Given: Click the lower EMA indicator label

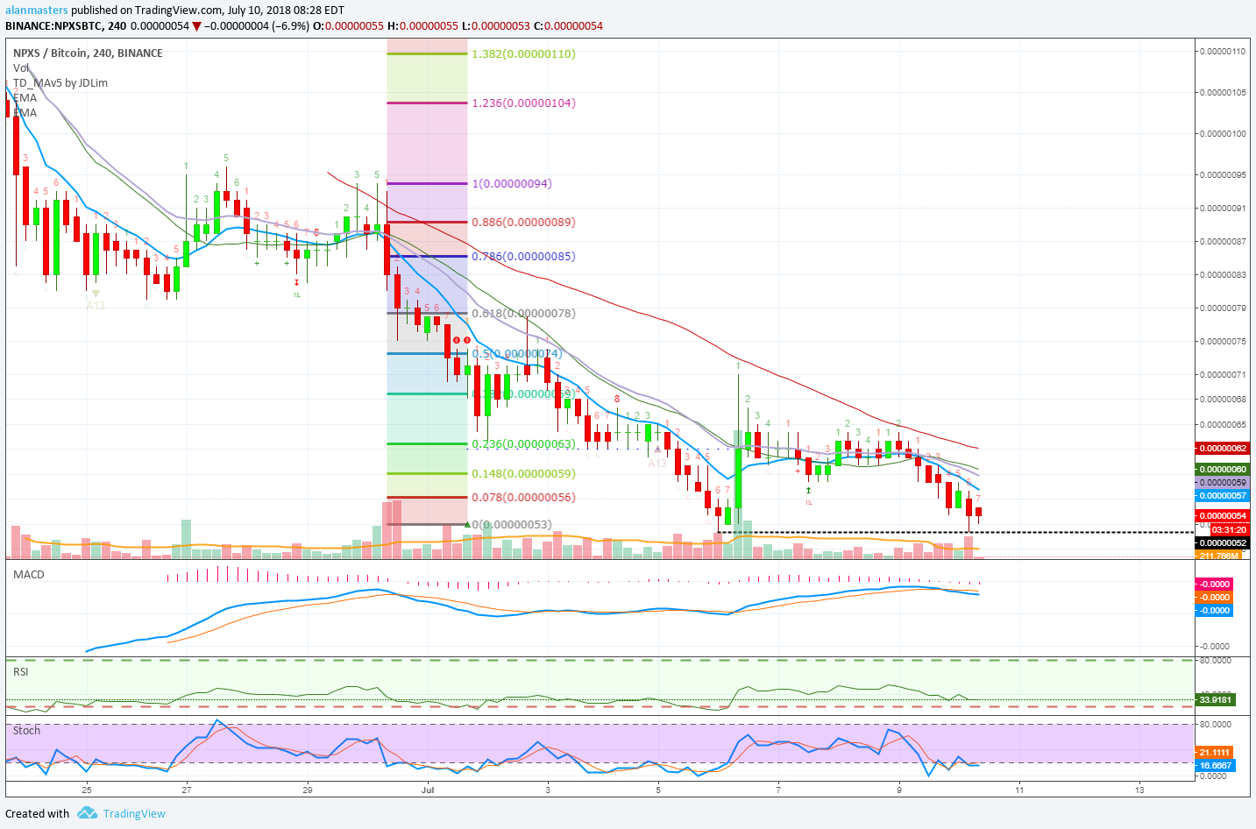Looking at the screenshot, I should (x=25, y=112).
